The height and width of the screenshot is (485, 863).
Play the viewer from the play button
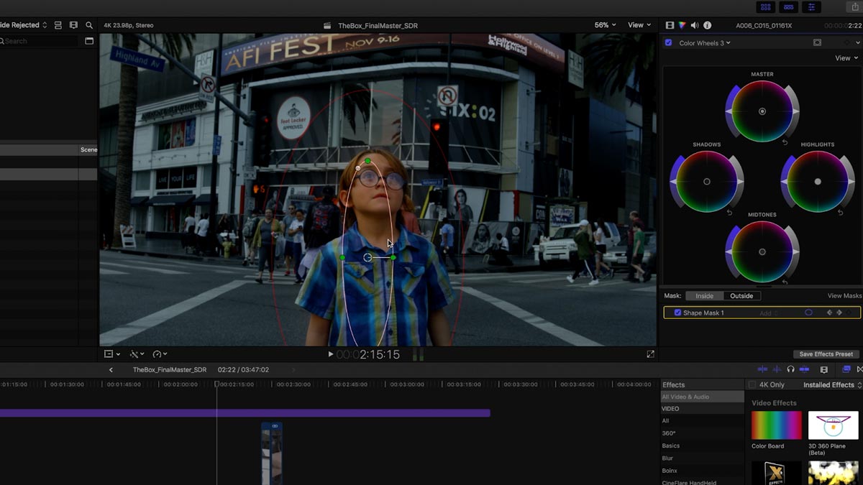[331, 354]
